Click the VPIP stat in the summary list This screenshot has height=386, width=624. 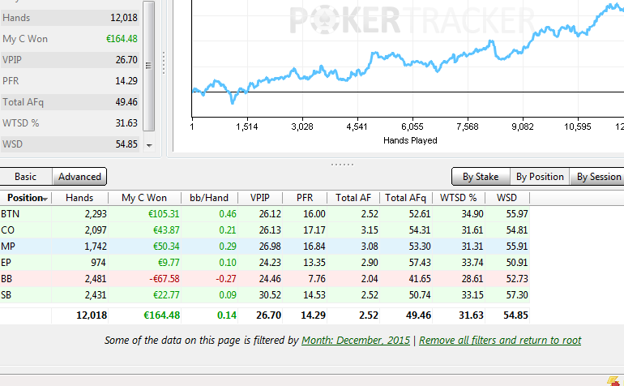70,60
